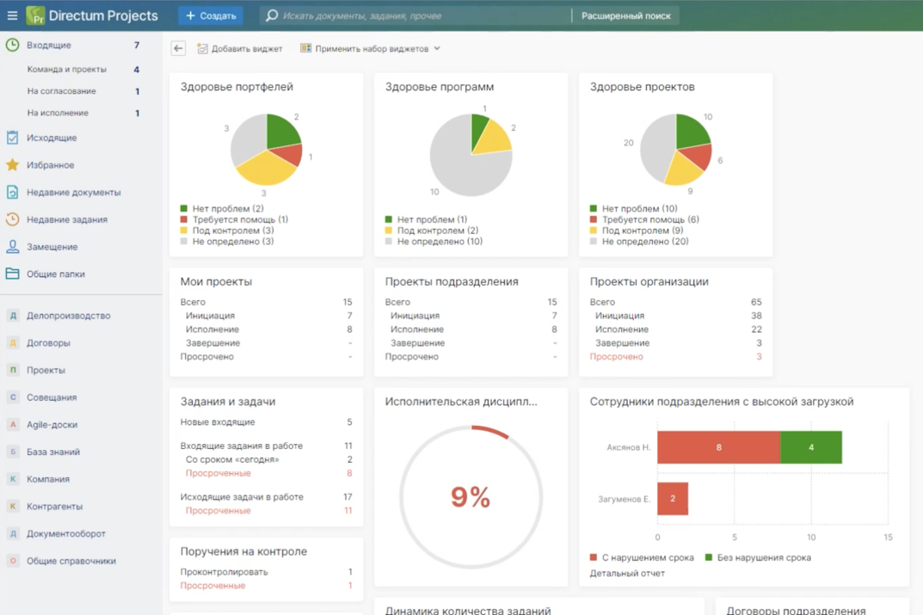Open Детальный отчет link
The height and width of the screenshot is (615, 923).
coord(627,573)
